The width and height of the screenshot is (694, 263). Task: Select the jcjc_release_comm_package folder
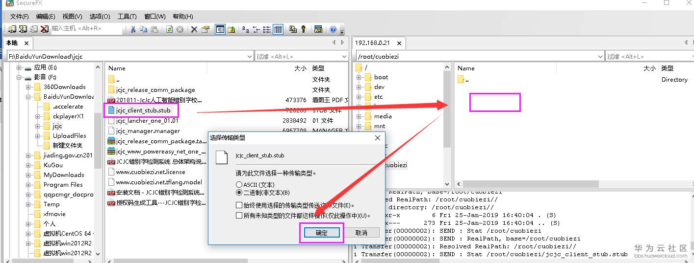155,90
